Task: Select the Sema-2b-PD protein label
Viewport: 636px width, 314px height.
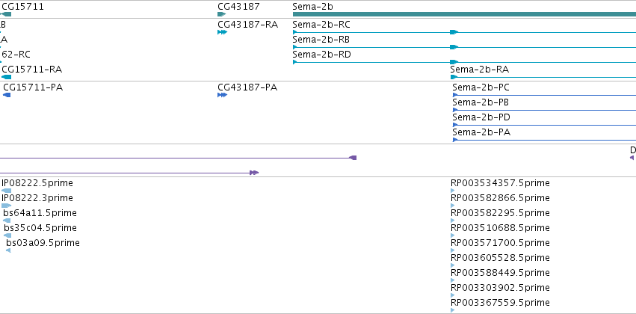Action: coord(481,117)
